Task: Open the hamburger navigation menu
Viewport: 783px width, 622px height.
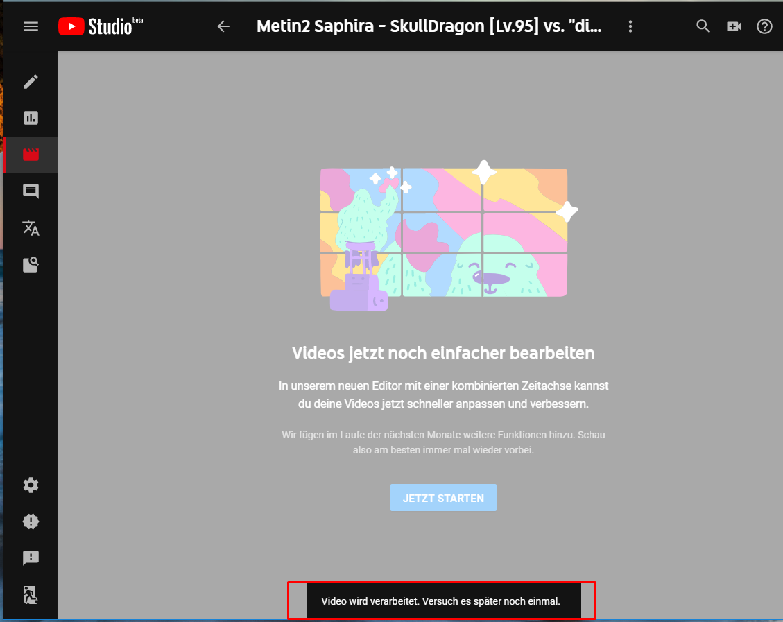Action: point(31,26)
